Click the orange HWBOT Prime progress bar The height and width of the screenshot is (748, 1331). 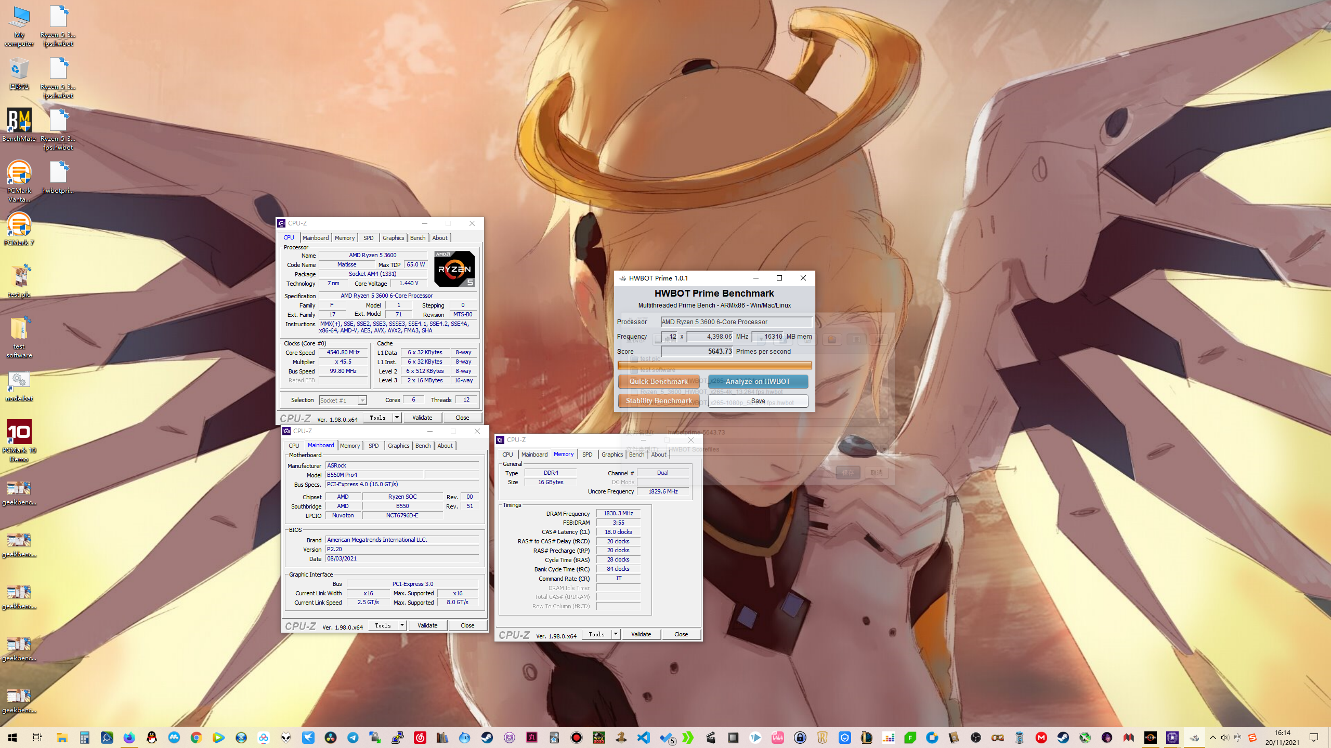click(x=714, y=365)
